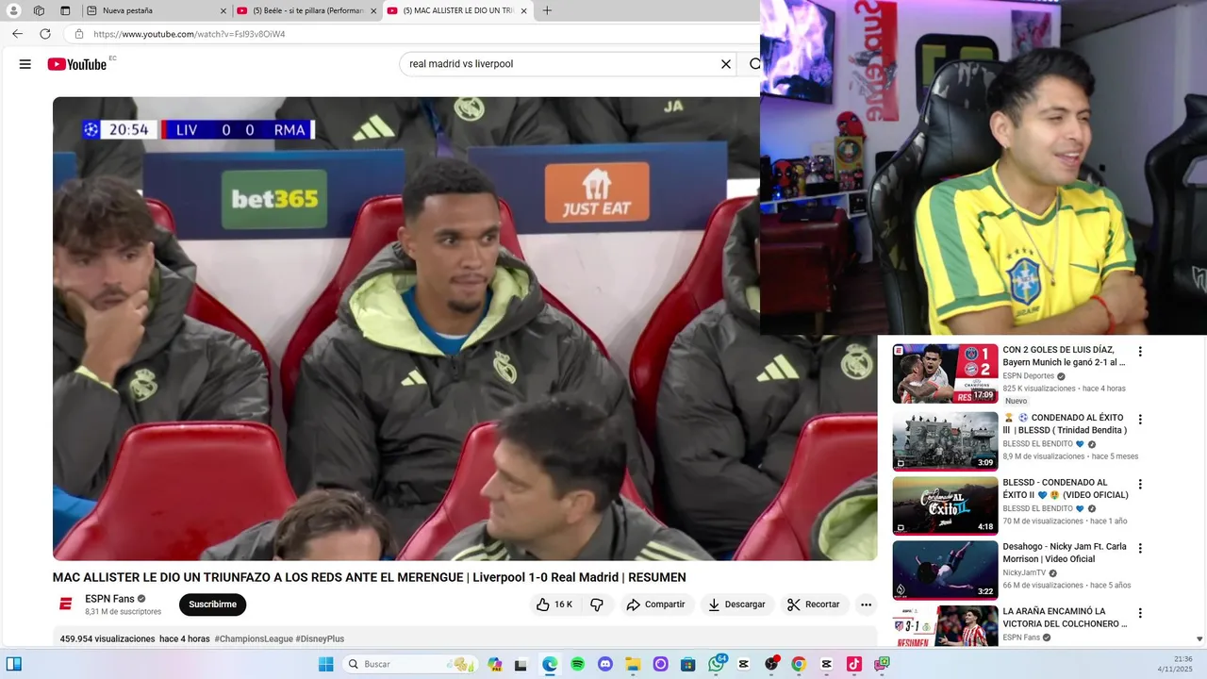This screenshot has height=679, width=1207.
Task: Open Google Chrome from the taskbar
Action: [799, 664]
